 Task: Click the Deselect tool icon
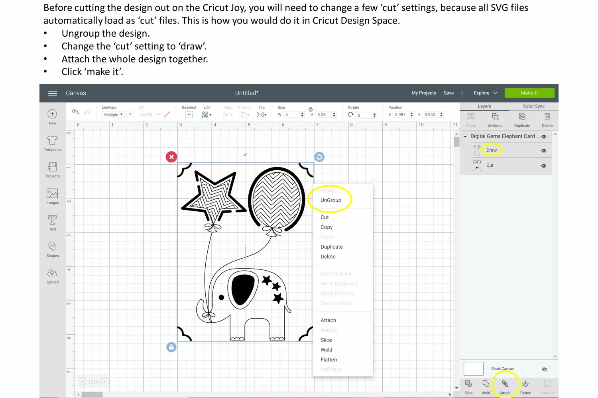189,115
